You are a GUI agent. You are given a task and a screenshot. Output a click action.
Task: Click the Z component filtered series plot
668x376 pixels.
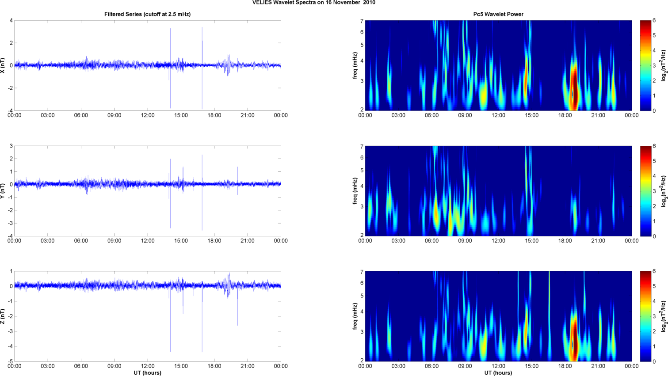147,316
